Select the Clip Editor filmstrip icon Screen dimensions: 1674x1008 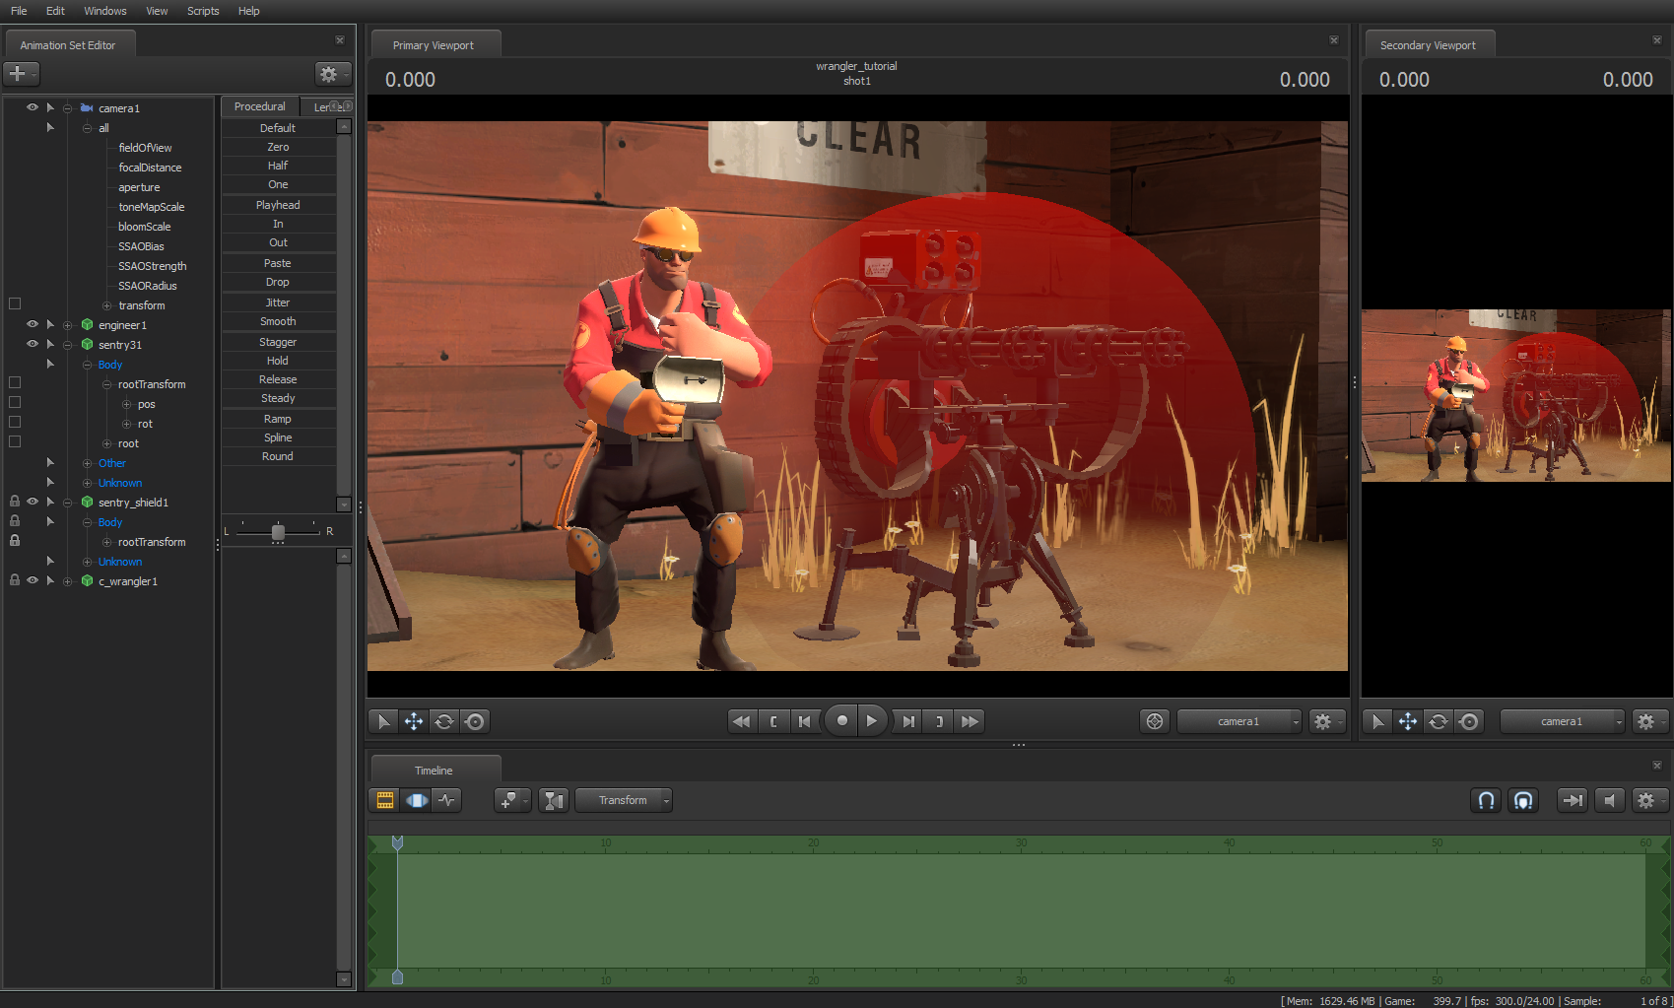pyautogui.click(x=384, y=800)
